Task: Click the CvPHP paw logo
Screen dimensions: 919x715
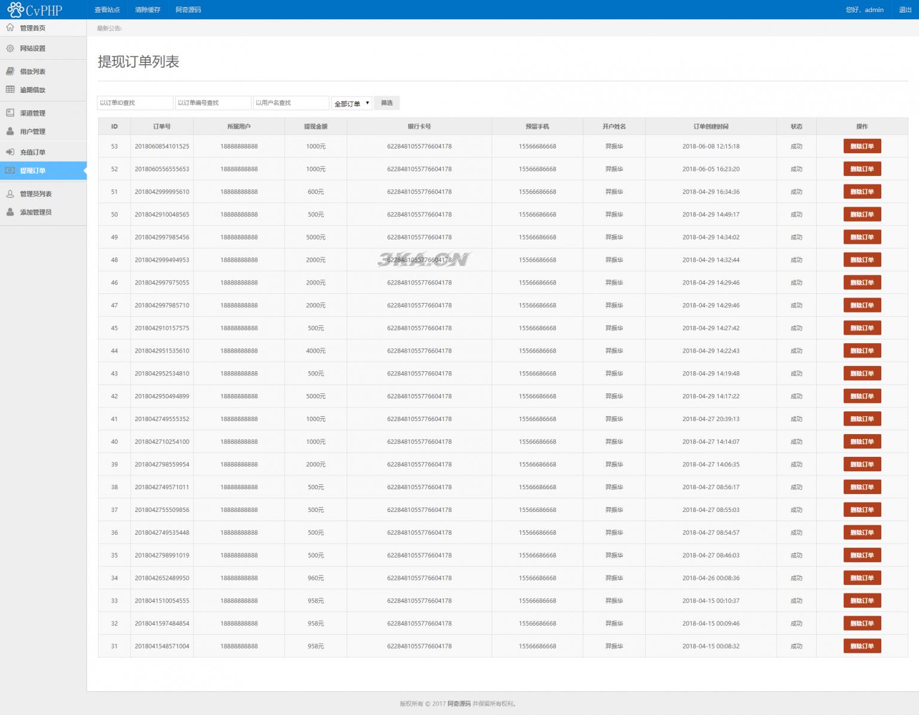Action: point(16,10)
